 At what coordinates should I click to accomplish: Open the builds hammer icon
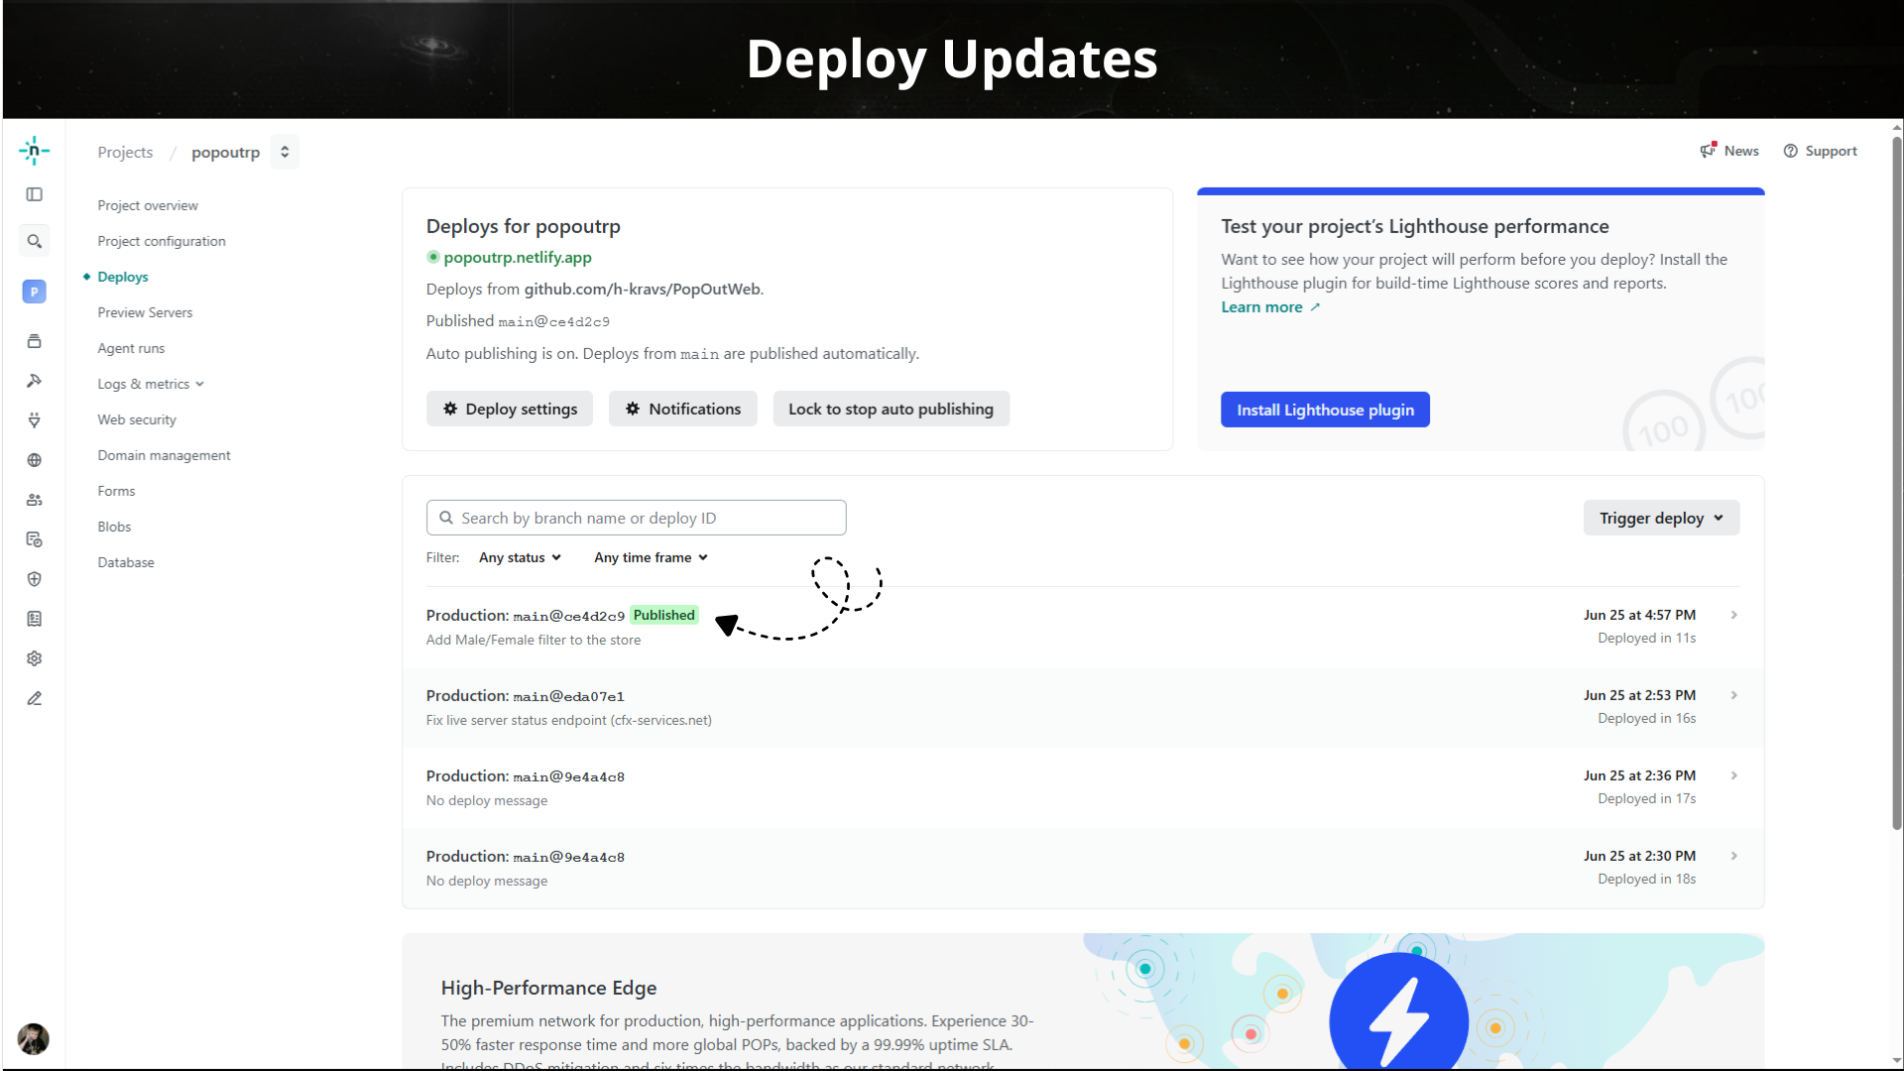pos(34,381)
